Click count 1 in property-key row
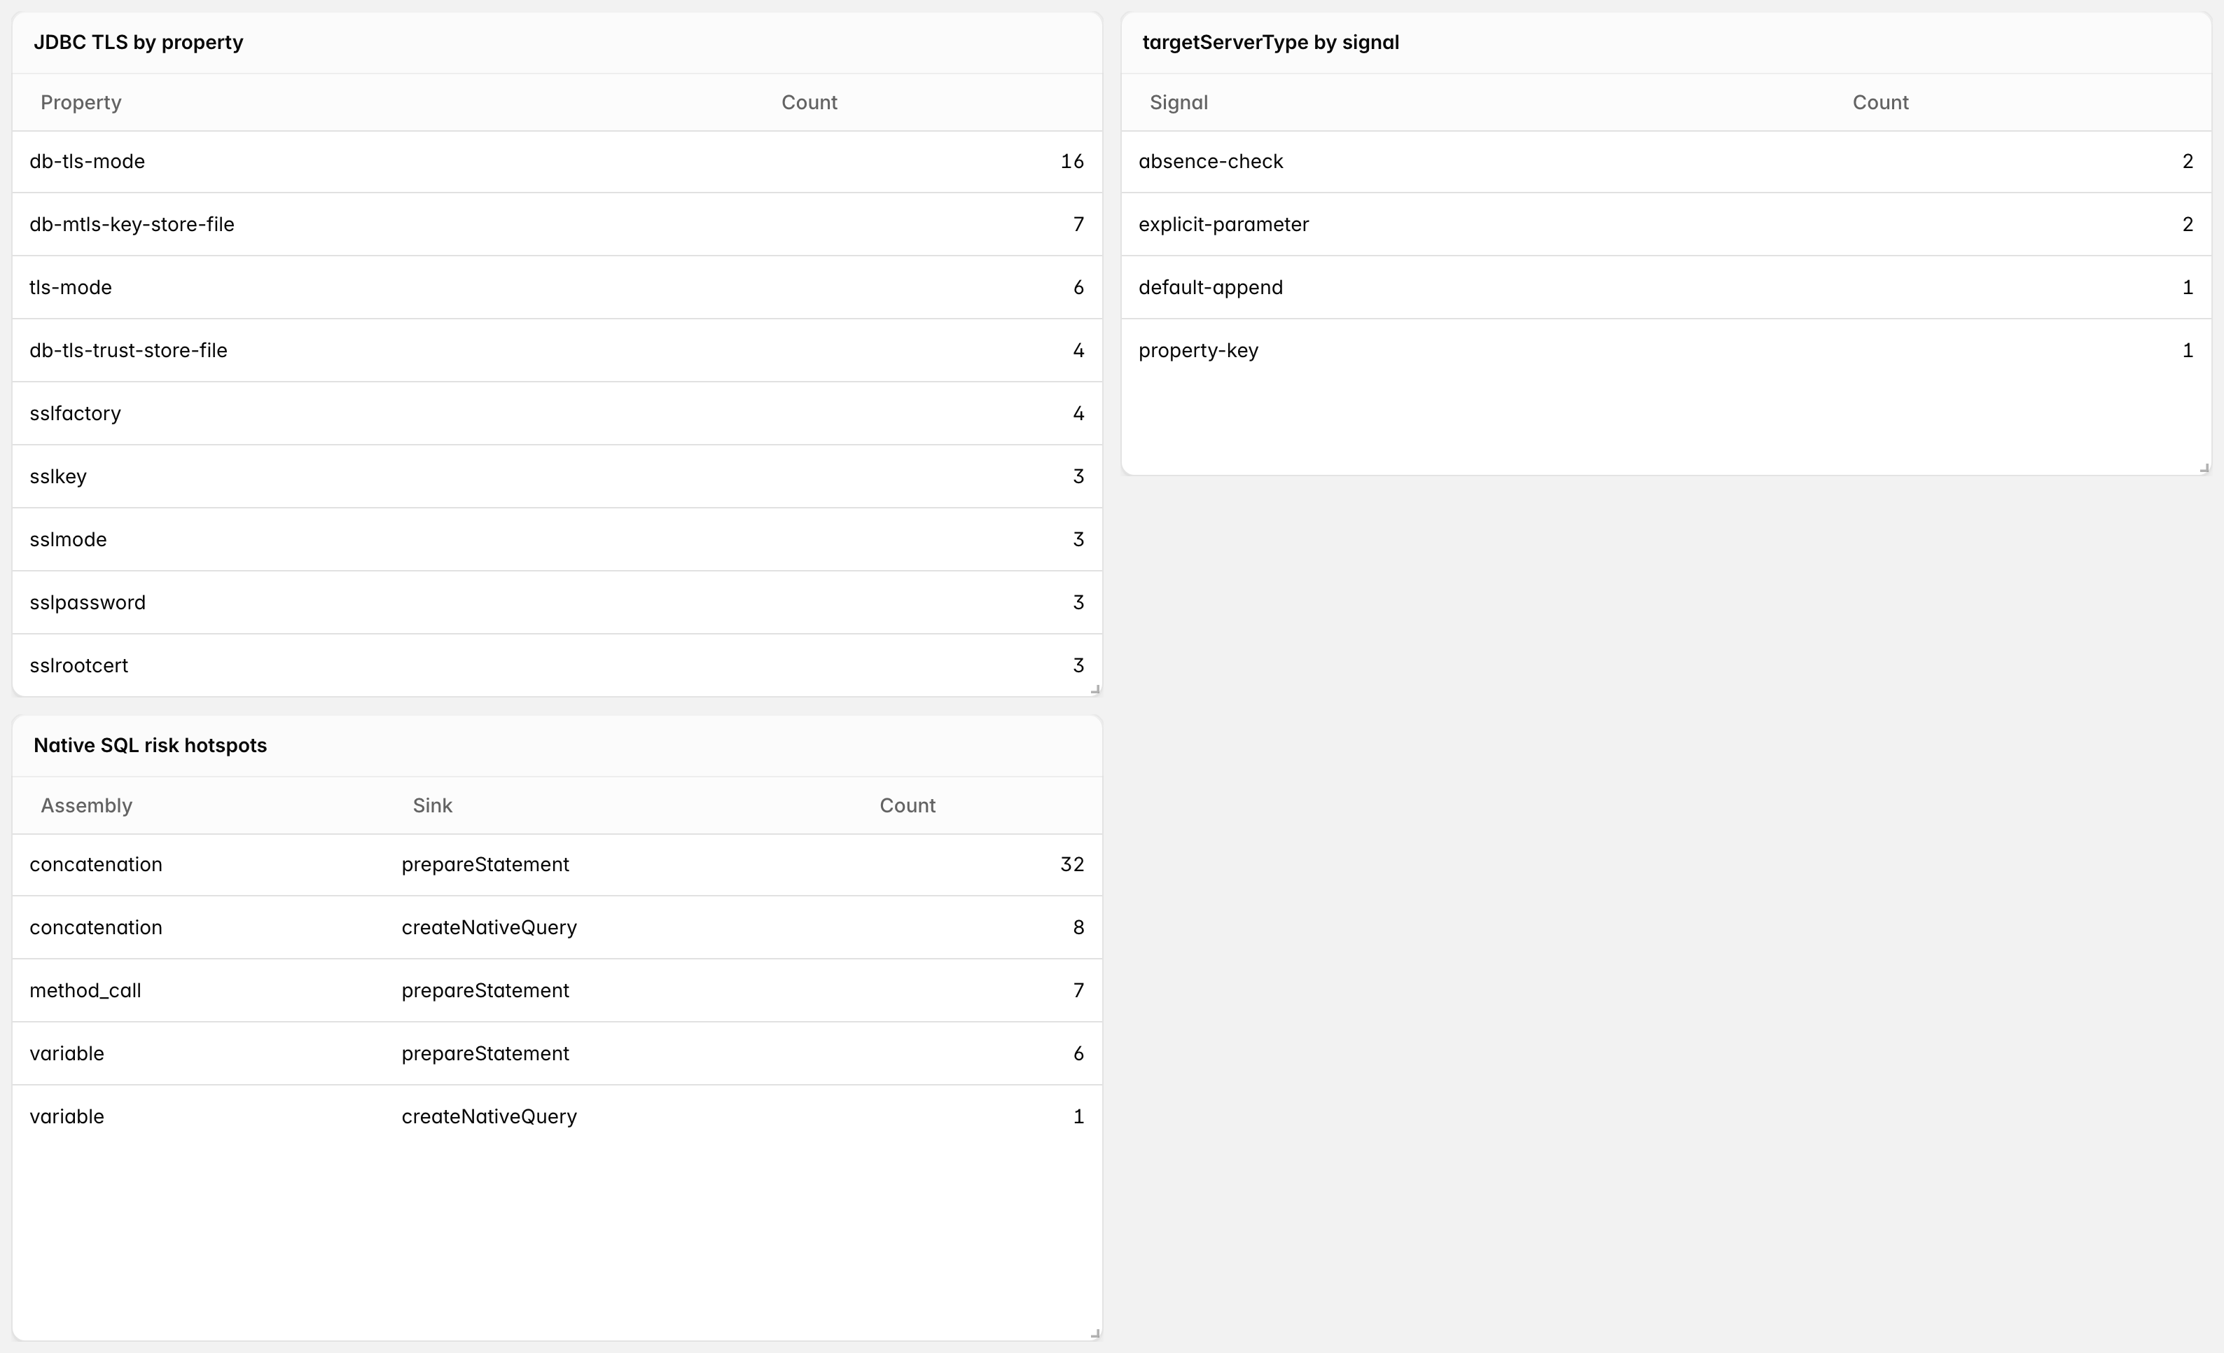The width and height of the screenshot is (2224, 1353). pyautogui.click(x=2188, y=350)
